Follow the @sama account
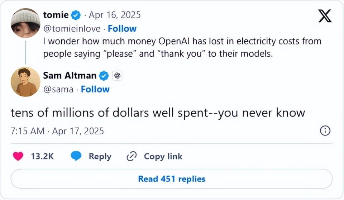Screen dimensions: 344x200 click(x=95, y=89)
